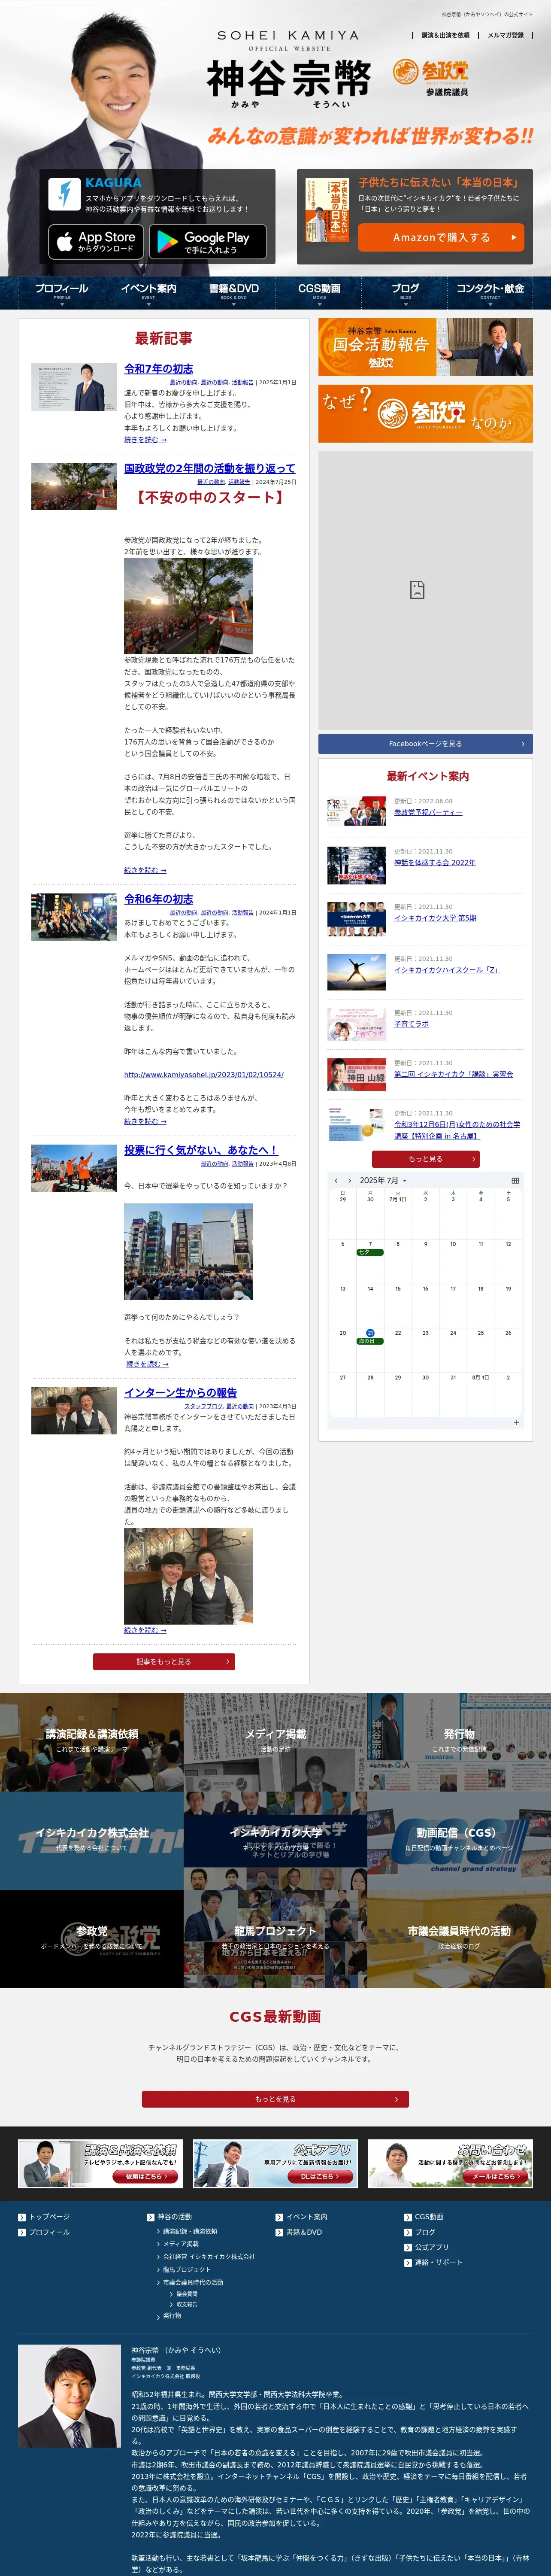Image resolution: width=551 pixels, height=2576 pixels.
Task: Click the 令和7年の初志 article thumbnail
Action: [x=74, y=387]
